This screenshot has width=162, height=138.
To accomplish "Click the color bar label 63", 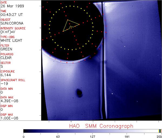I will coord(58,137).
